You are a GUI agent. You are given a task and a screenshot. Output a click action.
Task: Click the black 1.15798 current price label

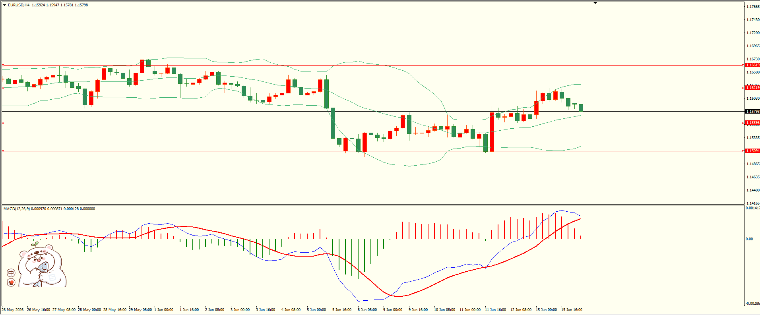point(752,112)
